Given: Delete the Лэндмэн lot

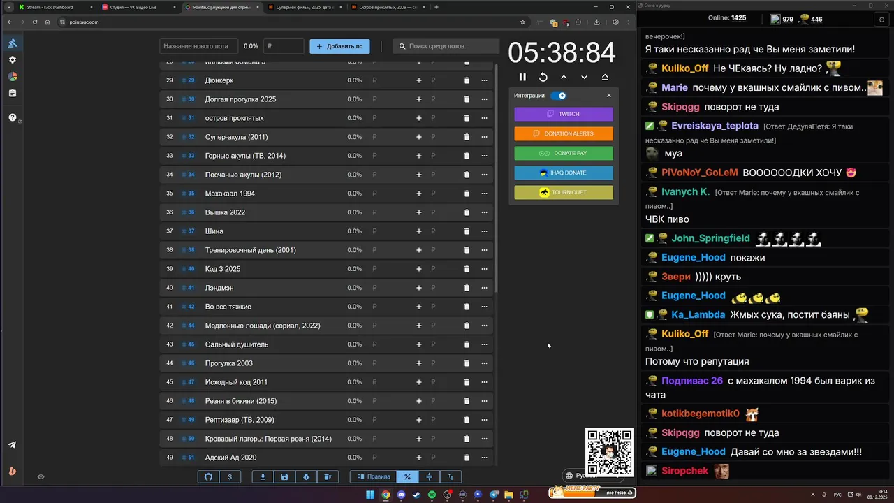Looking at the screenshot, I should tap(467, 288).
